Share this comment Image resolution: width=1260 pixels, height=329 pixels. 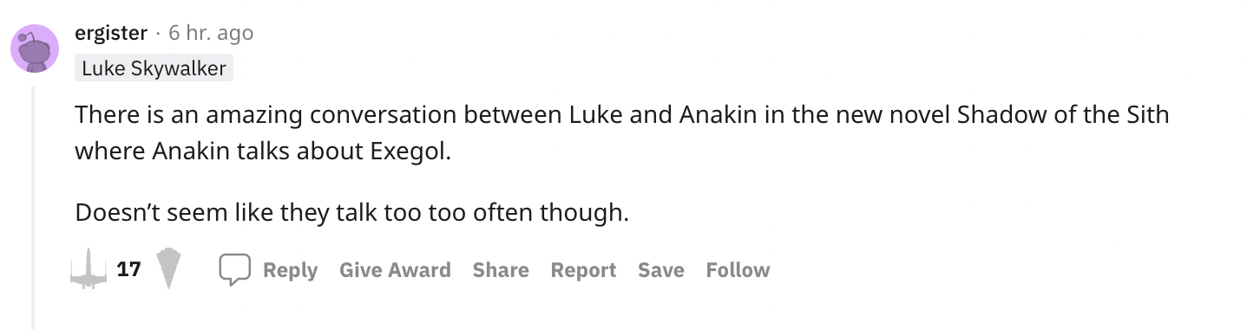(x=501, y=270)
